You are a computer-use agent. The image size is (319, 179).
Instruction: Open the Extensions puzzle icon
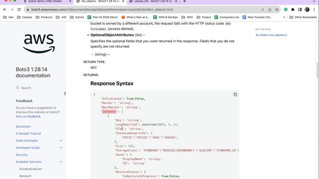tap(293, 9)
